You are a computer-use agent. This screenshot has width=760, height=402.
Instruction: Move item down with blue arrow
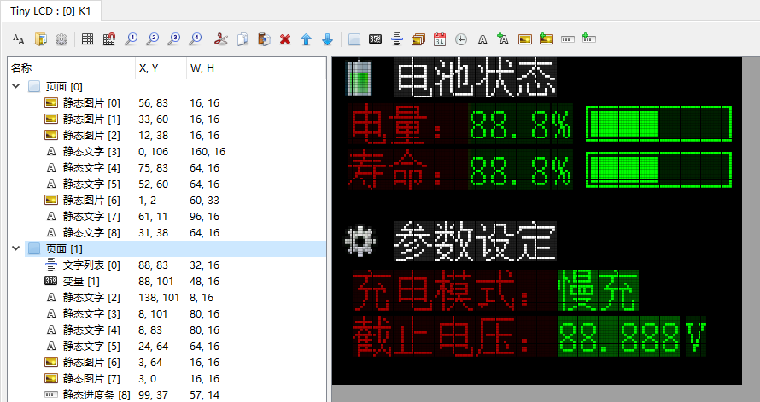[x=328, y=39]
